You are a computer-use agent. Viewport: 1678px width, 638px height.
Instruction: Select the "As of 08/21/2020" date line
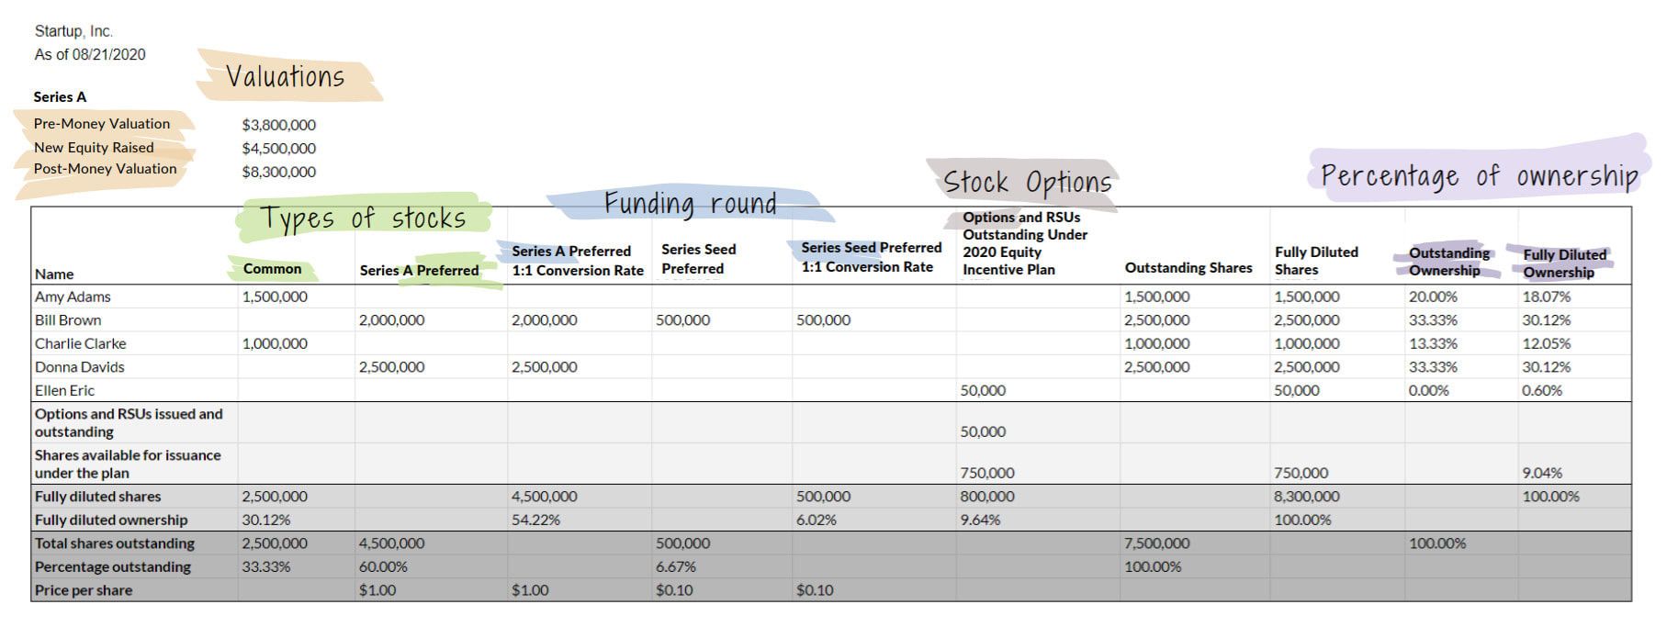(x=90, y=54)
